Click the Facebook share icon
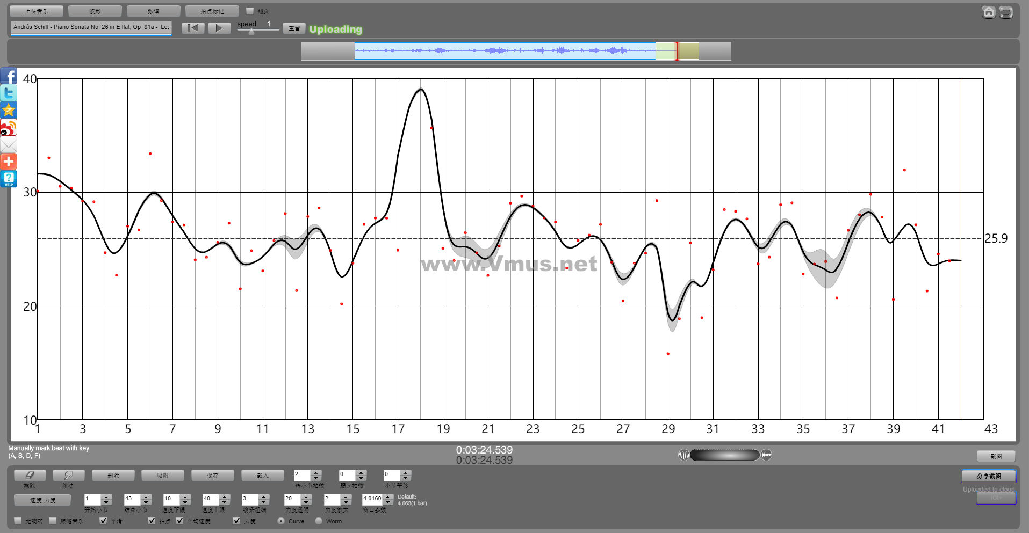 click(x=9, y=76)
